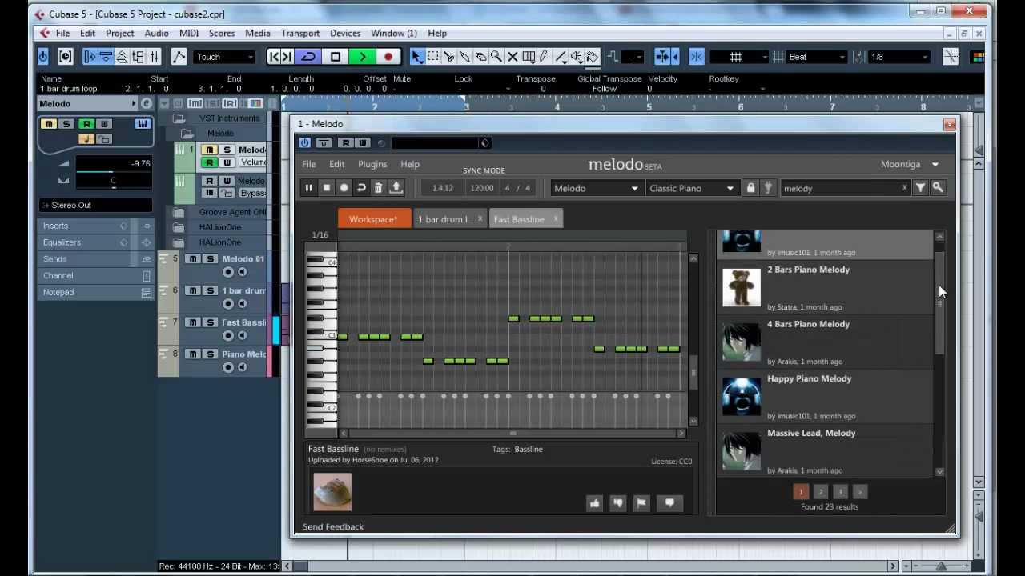This screenshot has height=576, width=1025.
Task: Click thumbs down for Fast Bassline
Action: [617, 502]
